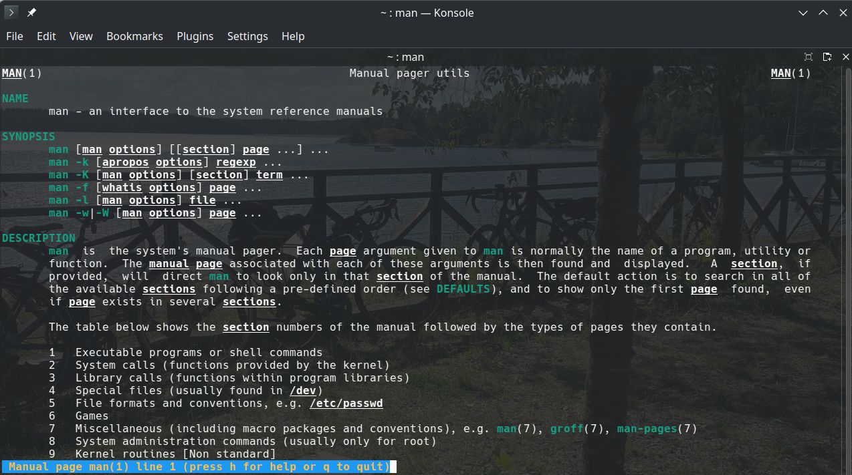Image resolution: width=852 pixels, height=475 pixels.
Task: Open the Plugins menu
Action: 195,36
